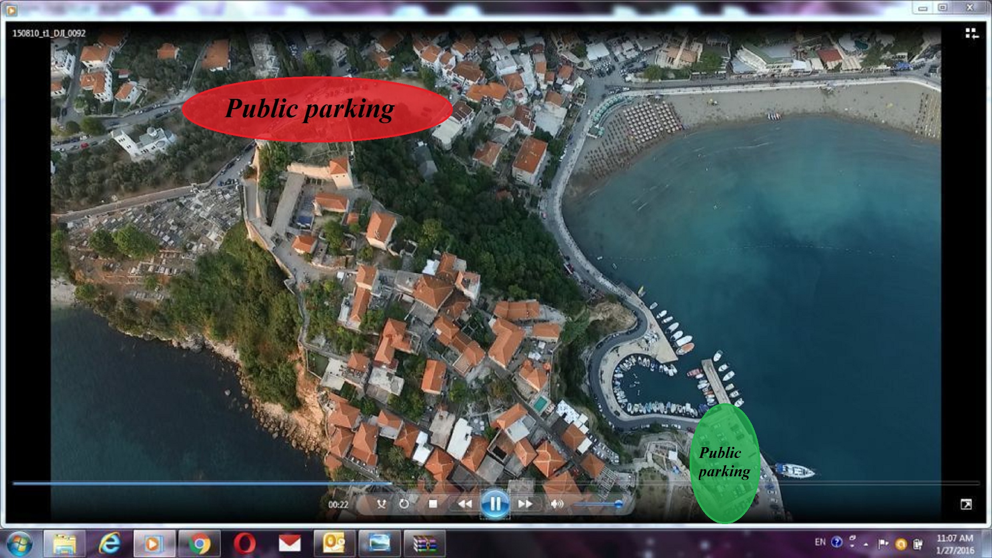Toggle shuffle mode in the player

pyautogui.click(x=381, y=504)
